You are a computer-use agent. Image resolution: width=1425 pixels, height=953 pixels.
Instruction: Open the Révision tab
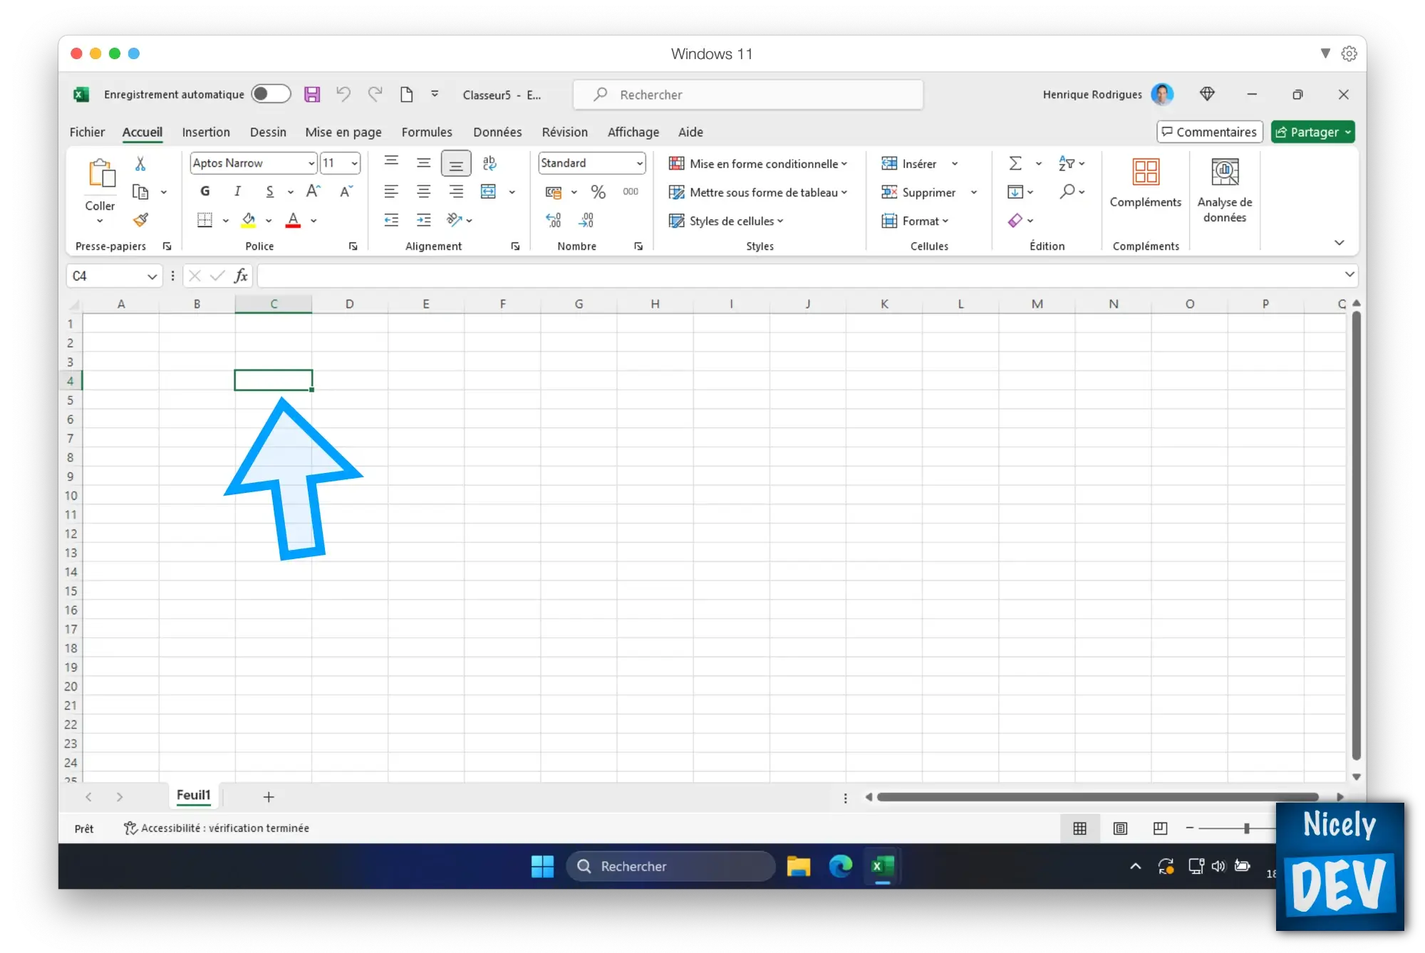[x=564, y=132]
